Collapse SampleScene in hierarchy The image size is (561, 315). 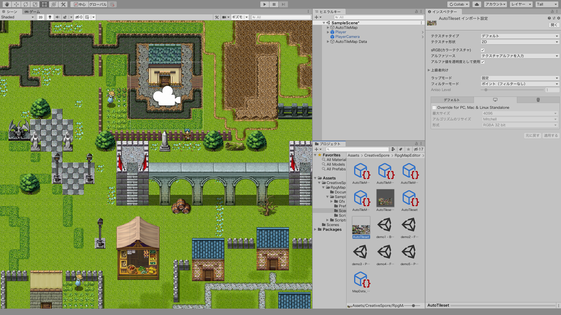click(324, 23)
